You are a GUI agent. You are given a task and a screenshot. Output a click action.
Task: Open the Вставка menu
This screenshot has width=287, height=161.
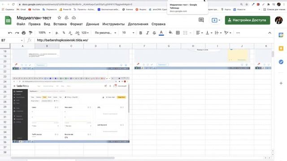coord(60,24)
